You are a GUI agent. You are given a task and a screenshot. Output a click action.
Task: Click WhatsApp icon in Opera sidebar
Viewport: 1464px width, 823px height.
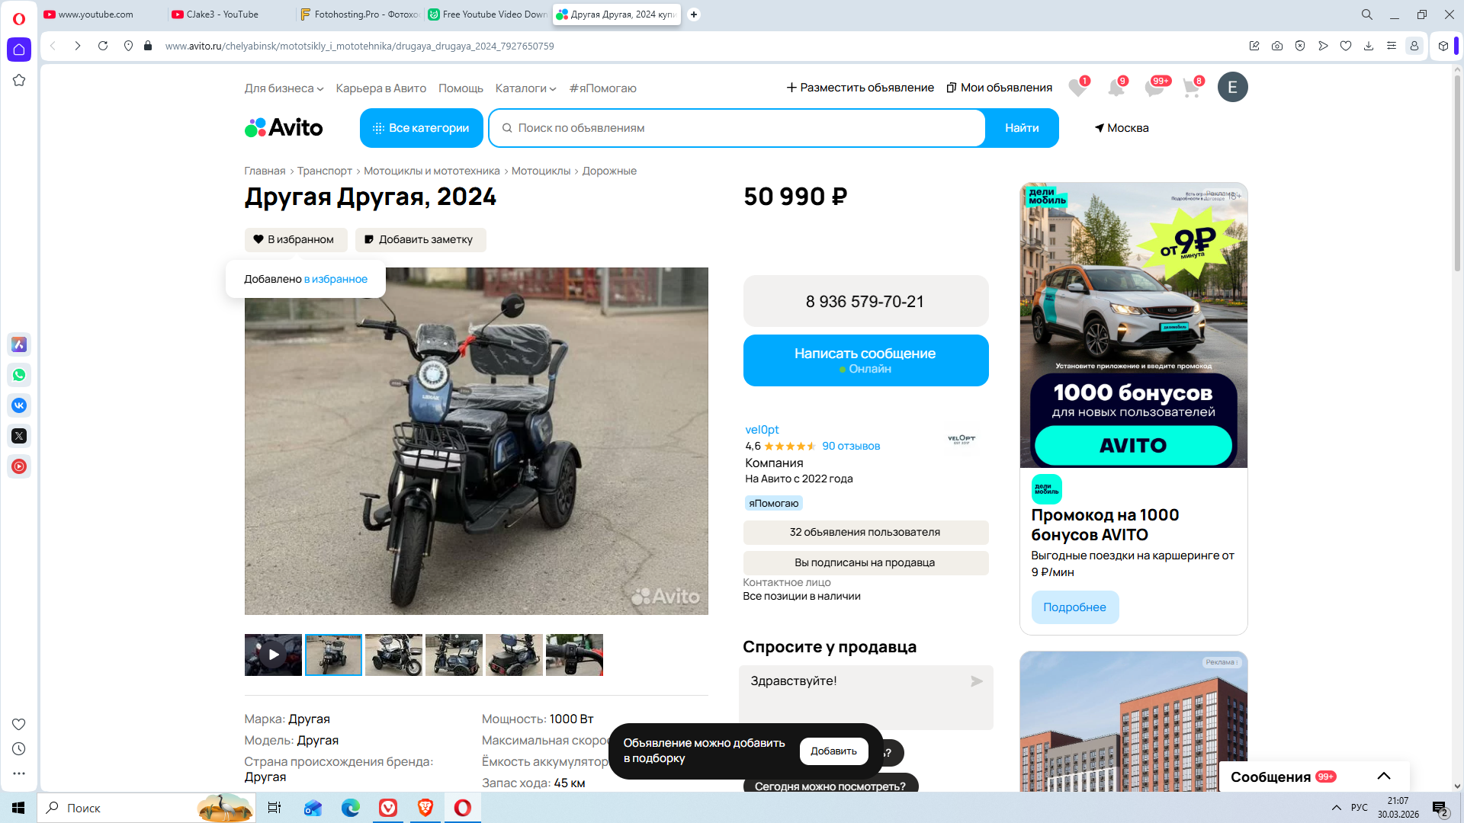click(x=19, y=375)
